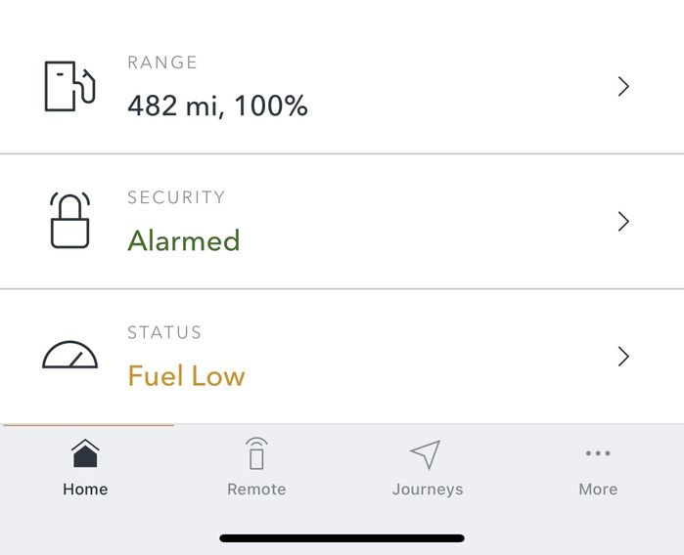
Task: Tap the three-dot More icon
Action: [x=598, y=453]
